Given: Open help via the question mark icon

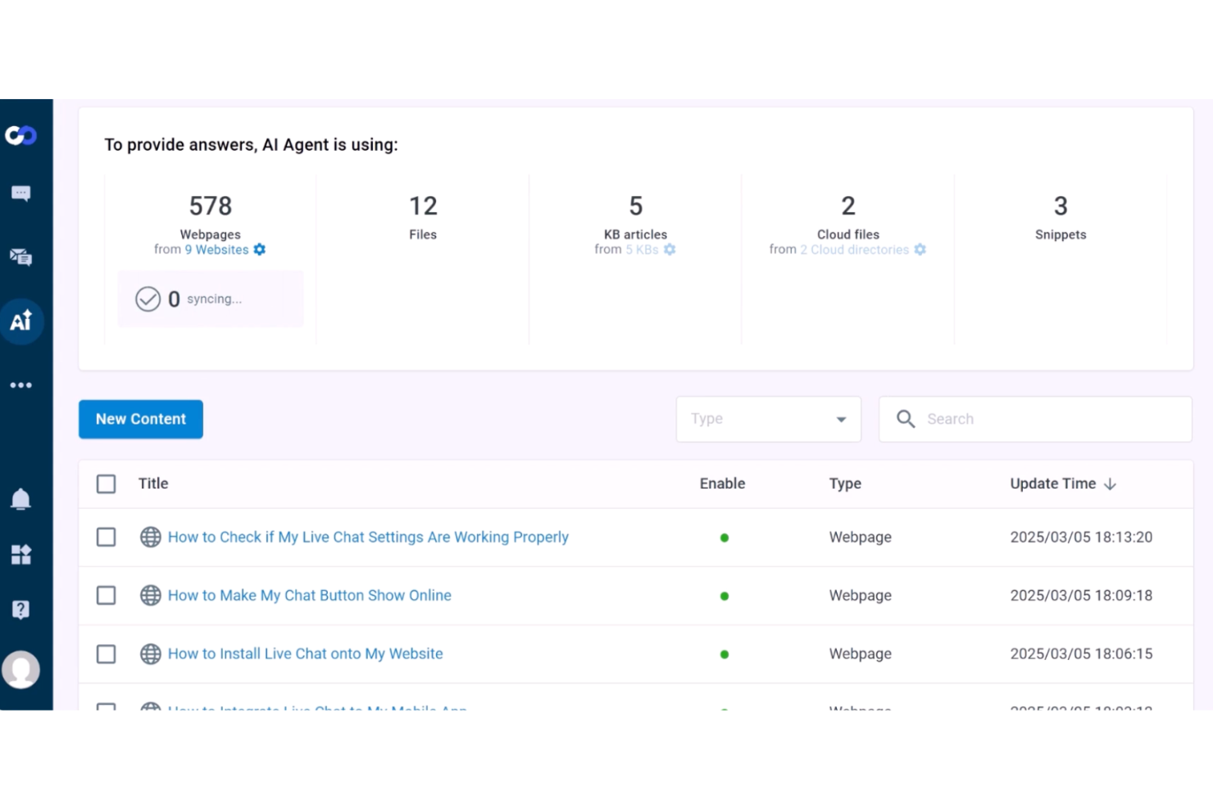Looking at the screenshot, I should 20,609.
